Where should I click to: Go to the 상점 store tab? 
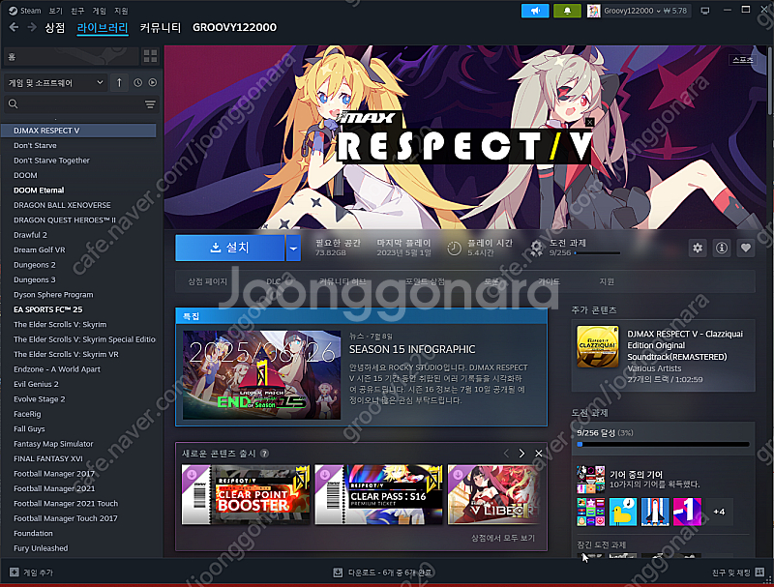55,28
